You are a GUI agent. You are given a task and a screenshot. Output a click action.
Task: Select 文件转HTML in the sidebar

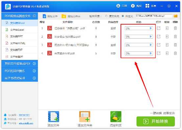[x=20, y=43]
